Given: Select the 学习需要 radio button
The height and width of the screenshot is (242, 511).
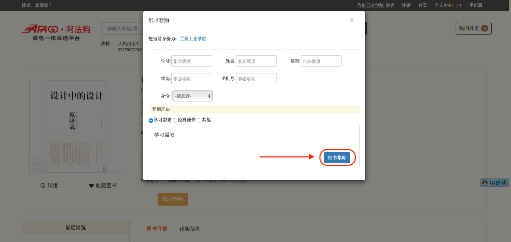Looking at the screenshot, I should tap(151, 120).
